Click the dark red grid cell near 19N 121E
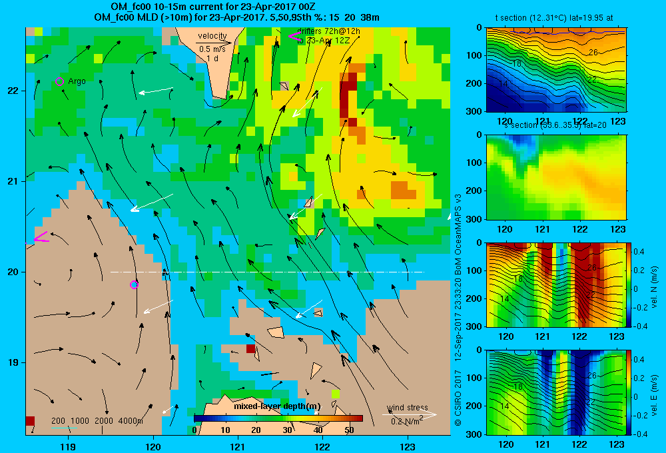Image resolution: width=666 pixels, height=453 pixels. click(x=250, y=348)
